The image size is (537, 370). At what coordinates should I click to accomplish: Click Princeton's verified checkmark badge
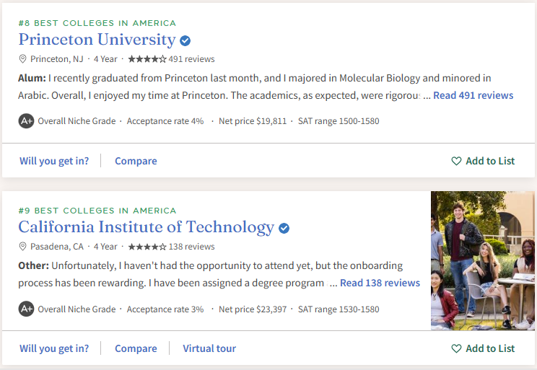click(185, 40)
